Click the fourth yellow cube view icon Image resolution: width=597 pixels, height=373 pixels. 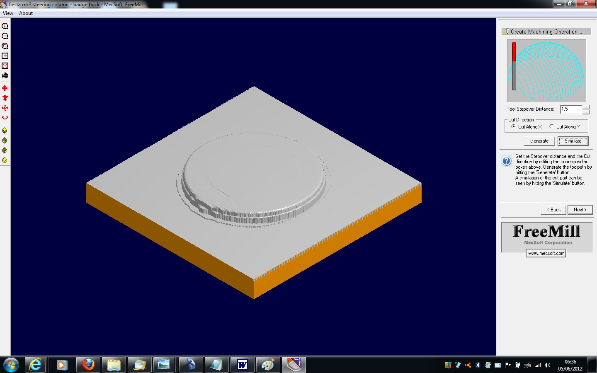[x=5, y=160]
